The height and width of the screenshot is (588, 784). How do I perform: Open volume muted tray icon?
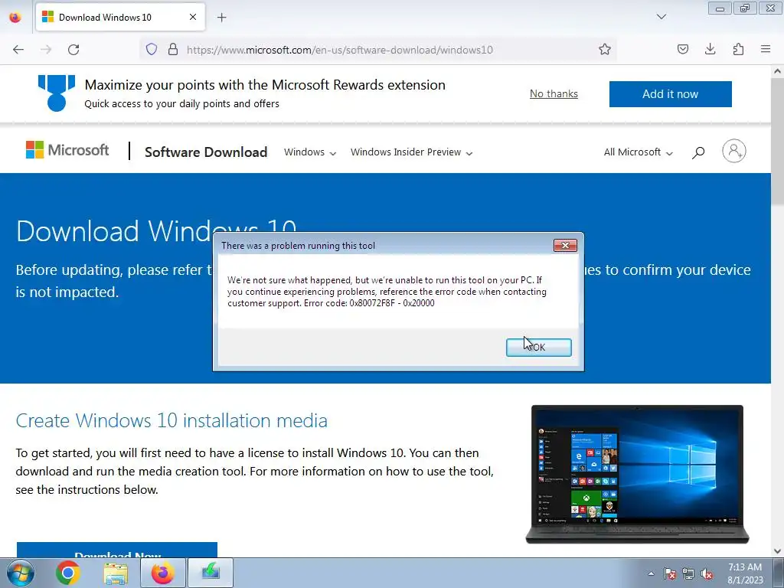tap(707, 573)
